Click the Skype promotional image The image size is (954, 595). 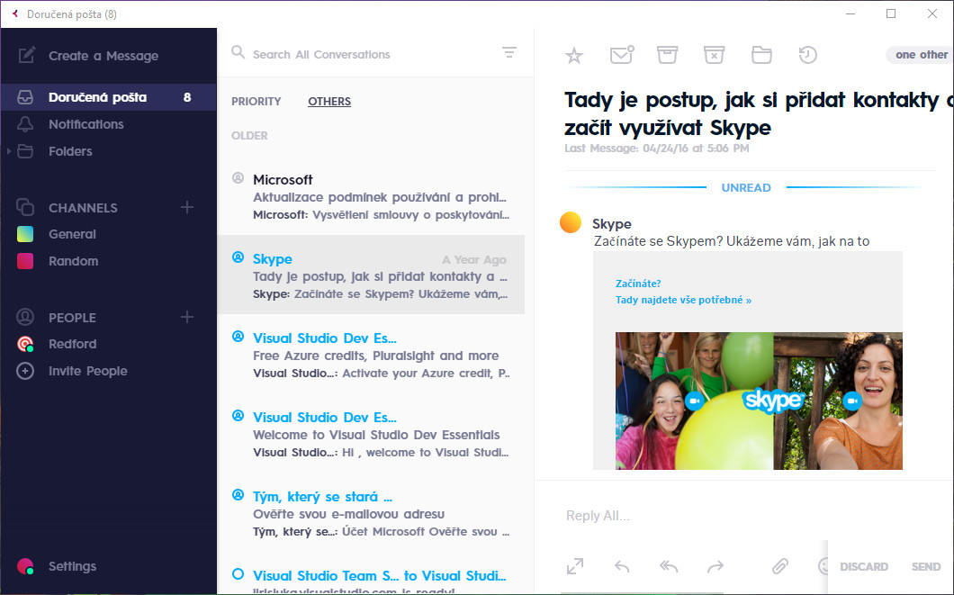tap(759, 401)
